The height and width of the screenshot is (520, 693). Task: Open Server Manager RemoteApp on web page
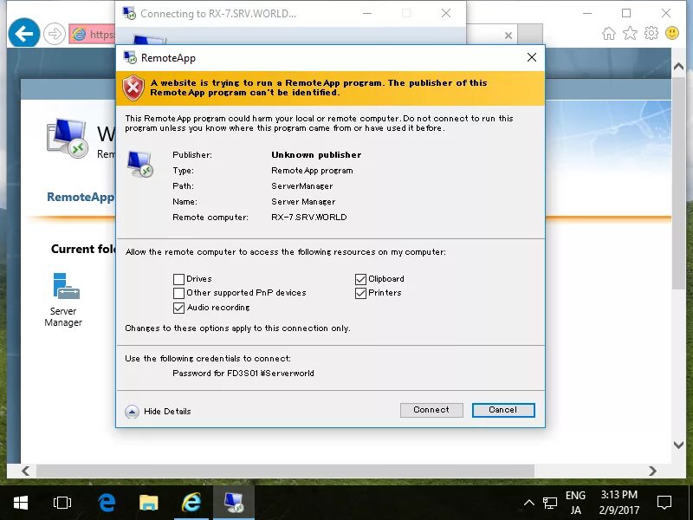(x=63, y=299)
